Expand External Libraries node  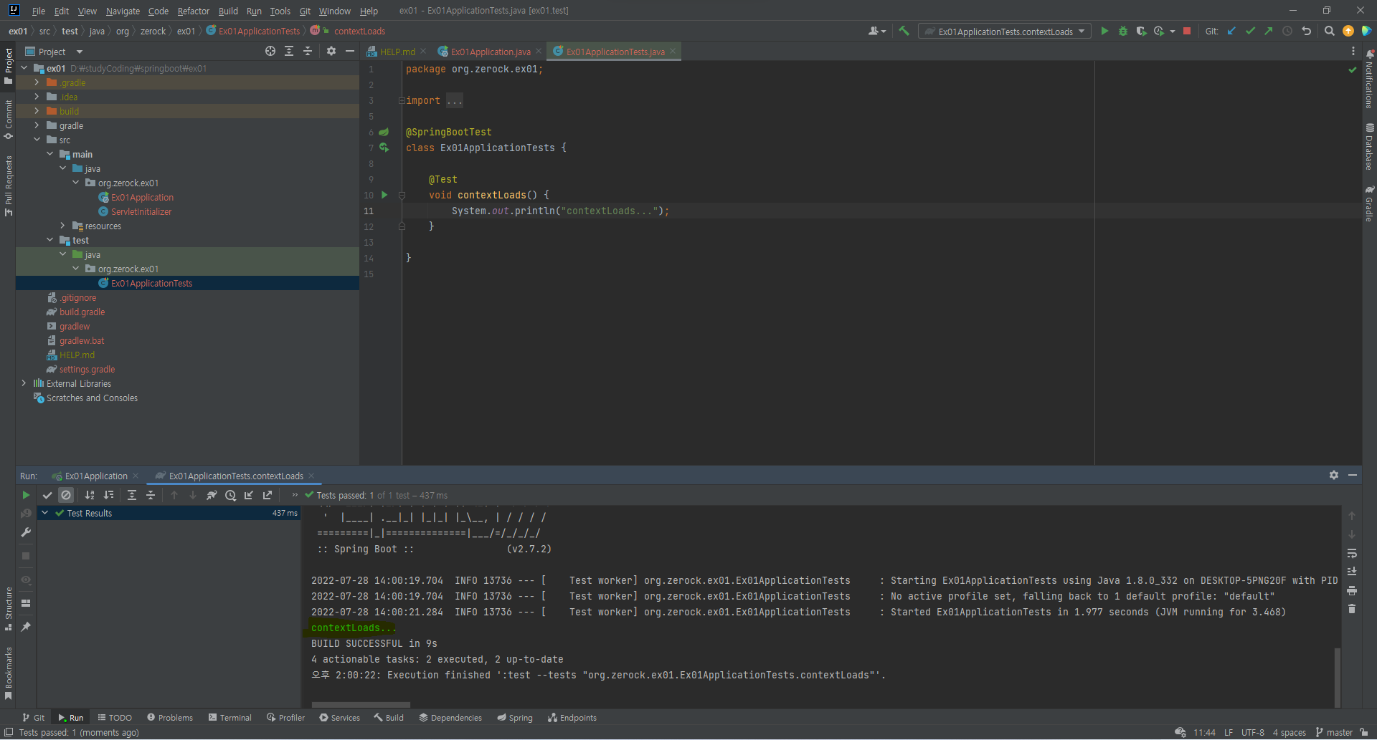tap(24, 383)
